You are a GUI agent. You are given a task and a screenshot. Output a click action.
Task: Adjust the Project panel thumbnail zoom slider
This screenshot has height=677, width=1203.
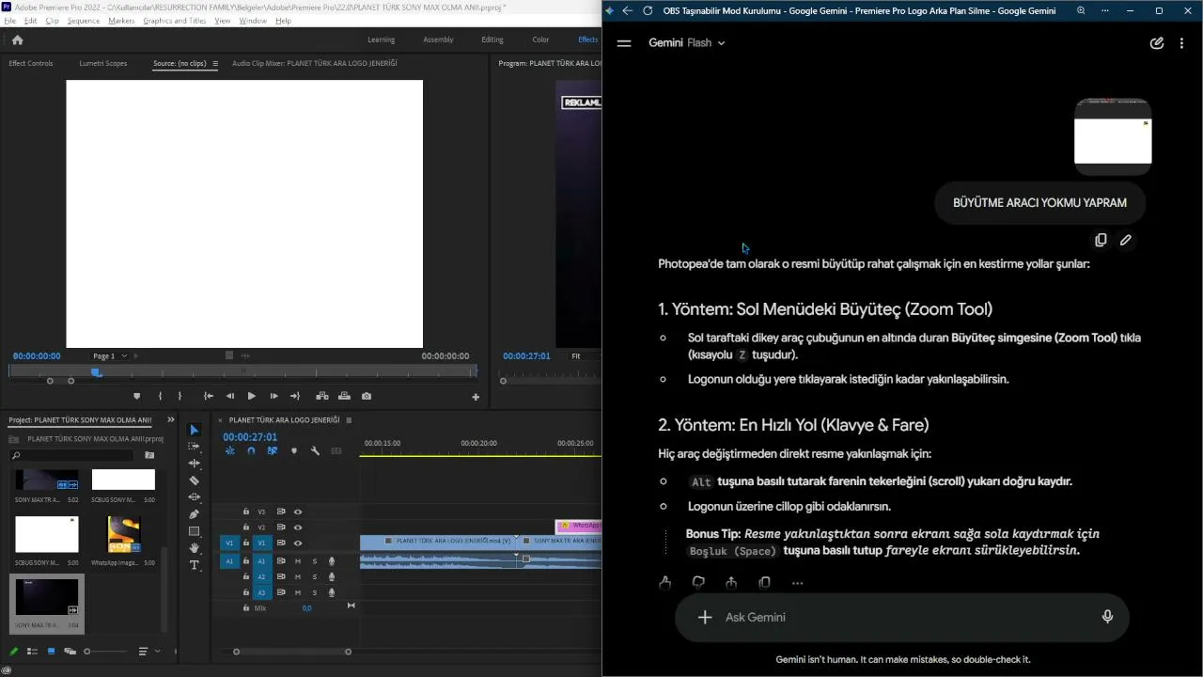click(106, 651)
